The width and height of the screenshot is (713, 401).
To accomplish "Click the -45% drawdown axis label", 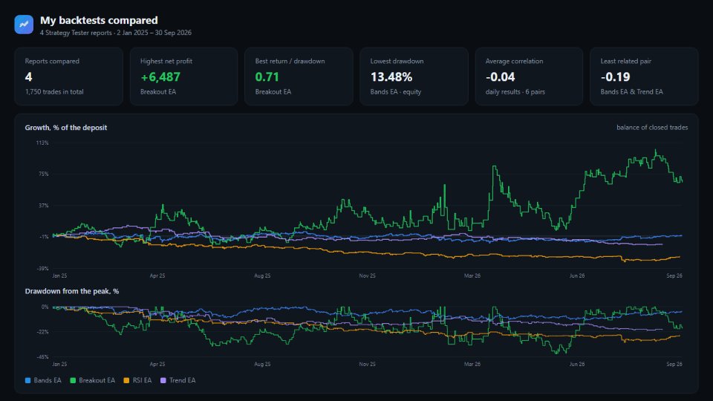I will click(43, 357).
